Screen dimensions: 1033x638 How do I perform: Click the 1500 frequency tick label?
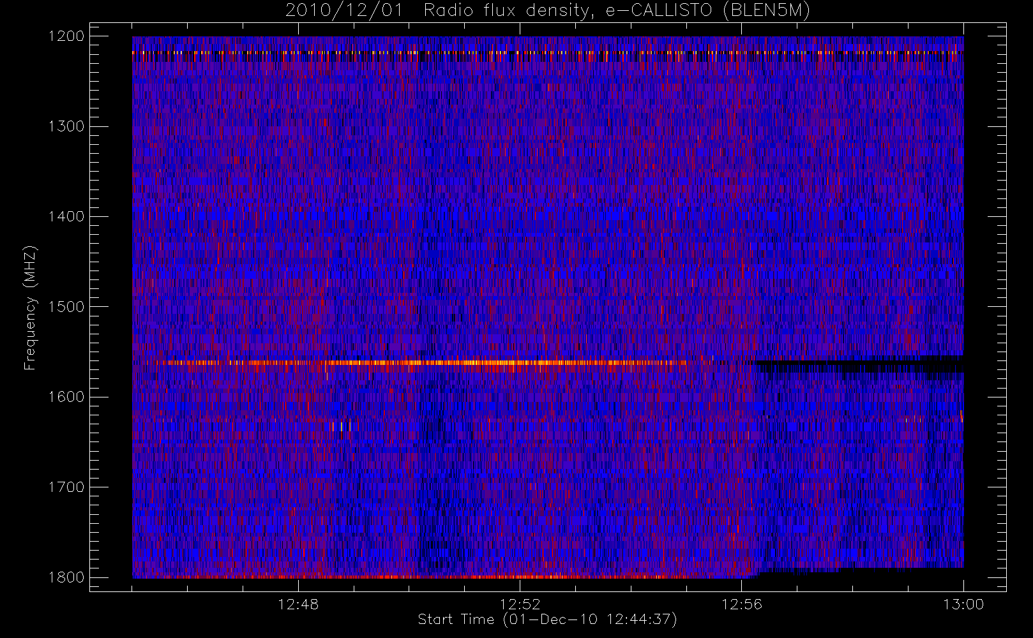pyautogui.click(x=66, y=307)
